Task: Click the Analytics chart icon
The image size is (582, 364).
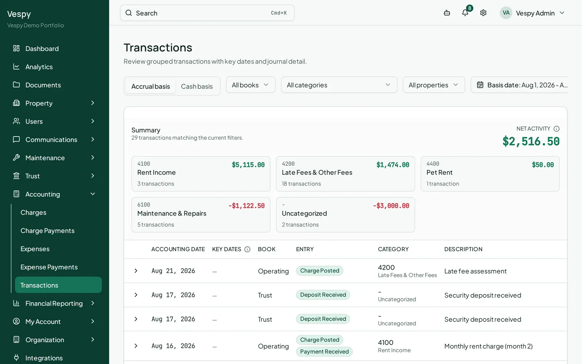Action: click(x=16, y=67)
